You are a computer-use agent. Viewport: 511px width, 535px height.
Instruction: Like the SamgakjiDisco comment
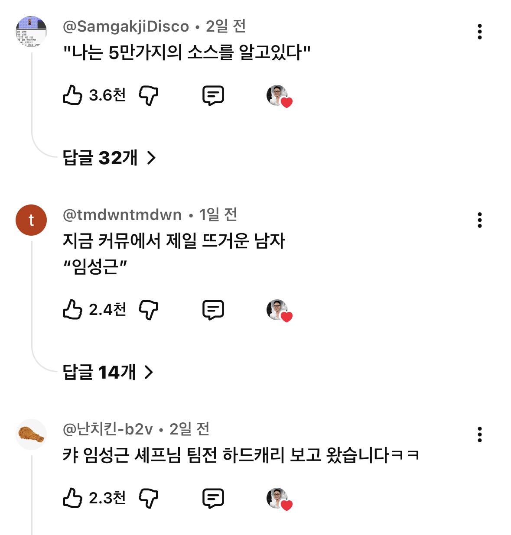pyautogui.click(x=73, y=95)
